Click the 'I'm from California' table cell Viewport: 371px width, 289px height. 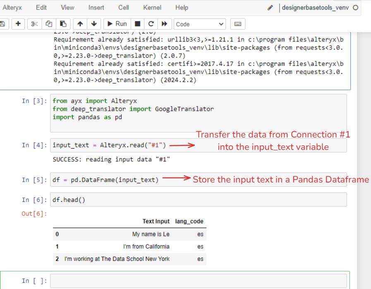[x=146, y=246]
